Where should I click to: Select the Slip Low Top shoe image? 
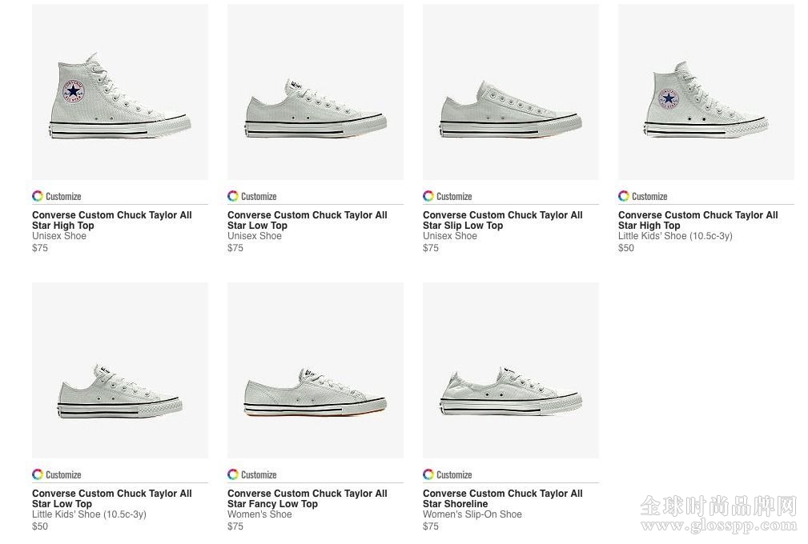point(511,92)
